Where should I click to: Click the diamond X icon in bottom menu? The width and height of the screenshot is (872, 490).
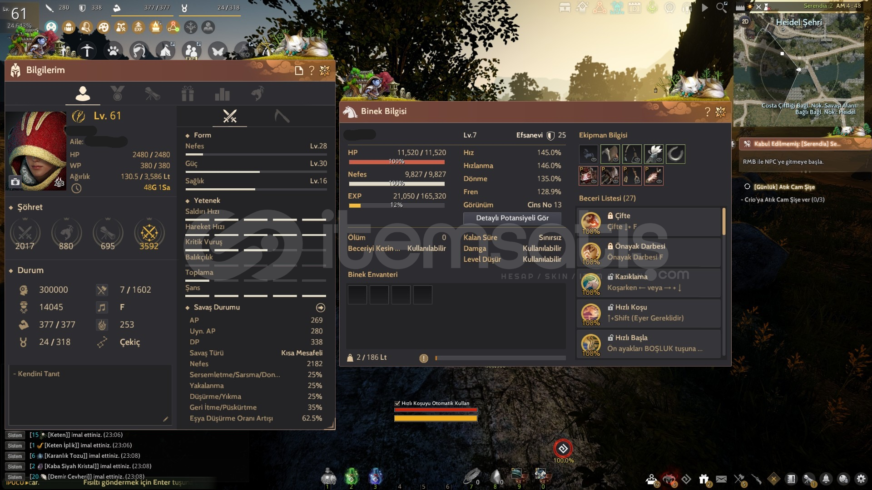(774, 479)
